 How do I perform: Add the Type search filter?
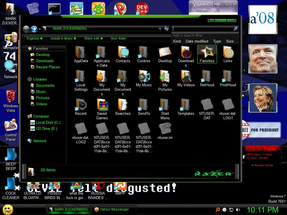tap(217, 41)
